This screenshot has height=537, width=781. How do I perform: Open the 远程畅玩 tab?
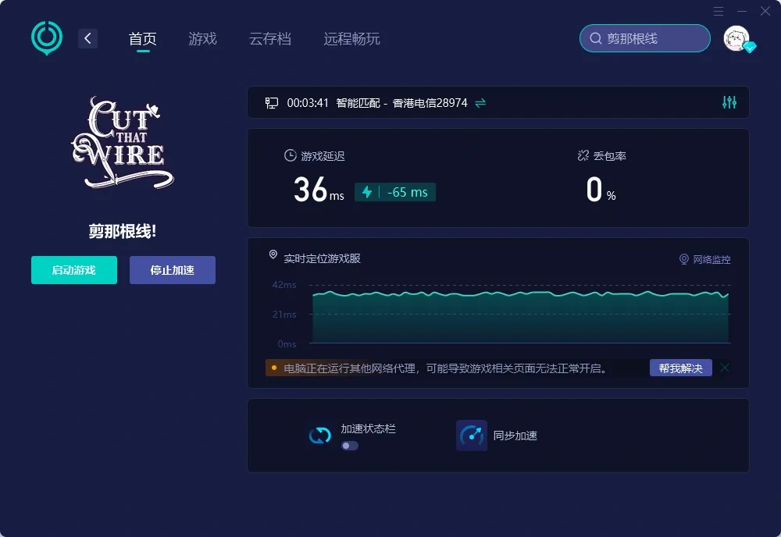tap(351, 38)
